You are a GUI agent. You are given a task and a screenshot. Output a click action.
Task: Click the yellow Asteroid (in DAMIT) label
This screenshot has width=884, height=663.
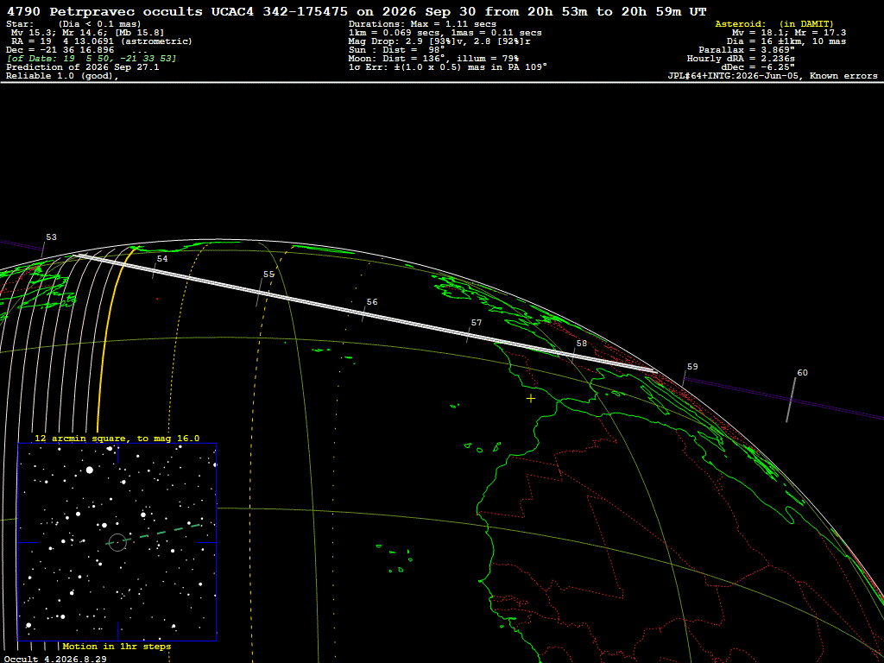(774, 24)
